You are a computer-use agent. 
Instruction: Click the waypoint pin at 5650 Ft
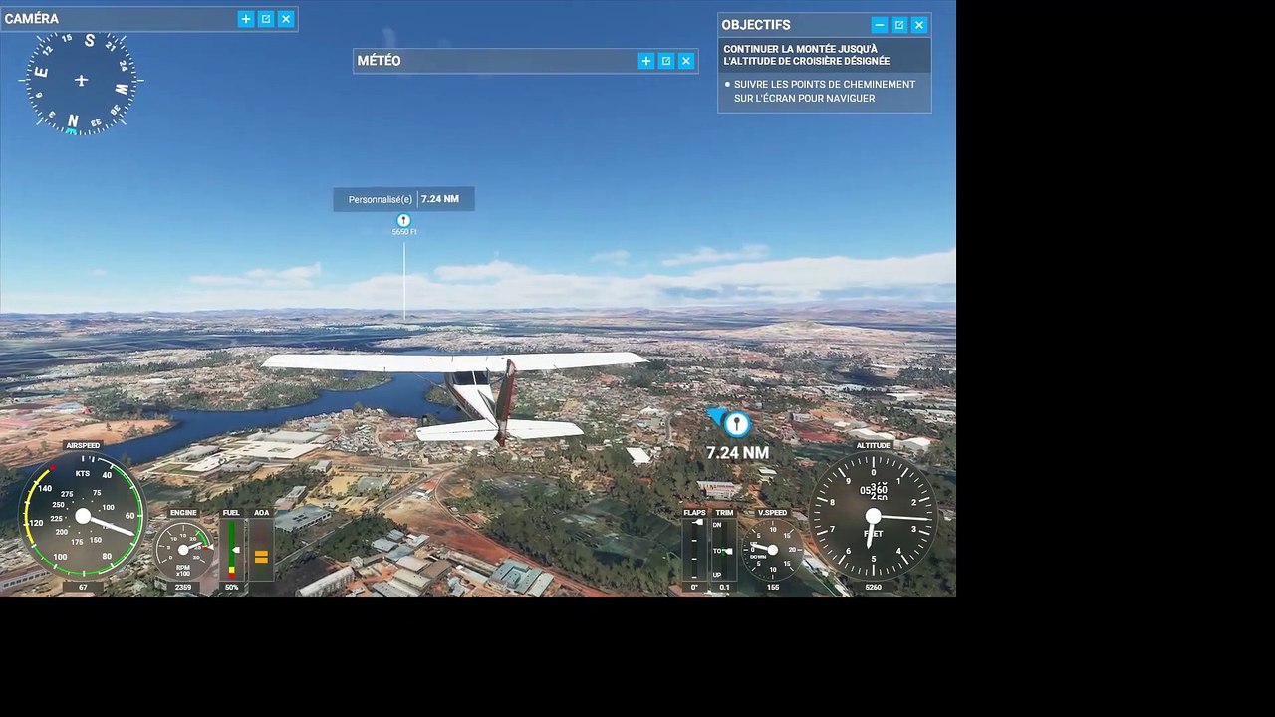[403, 221]
